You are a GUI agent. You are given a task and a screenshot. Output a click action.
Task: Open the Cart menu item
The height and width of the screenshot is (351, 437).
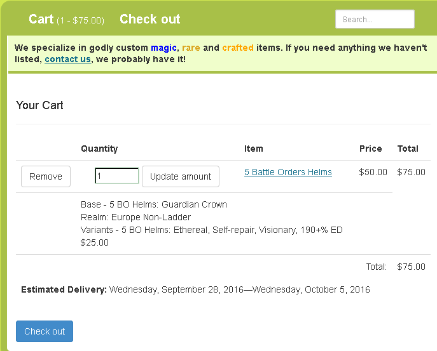66,20
